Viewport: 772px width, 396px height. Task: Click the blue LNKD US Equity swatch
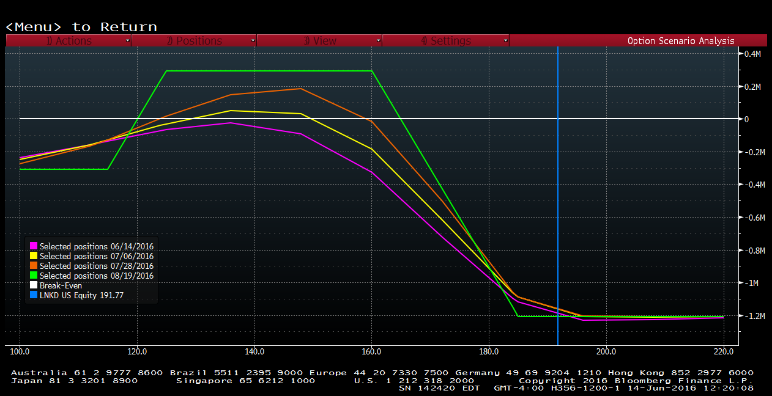[x=34, y=296]
